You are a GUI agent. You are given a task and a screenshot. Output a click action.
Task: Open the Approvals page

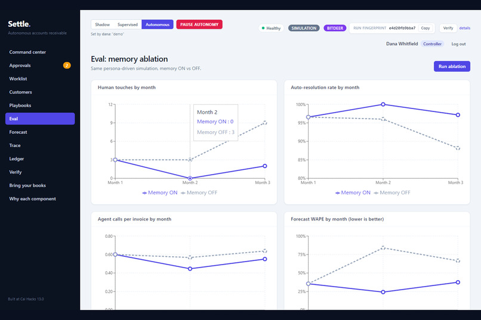point(40,65)
